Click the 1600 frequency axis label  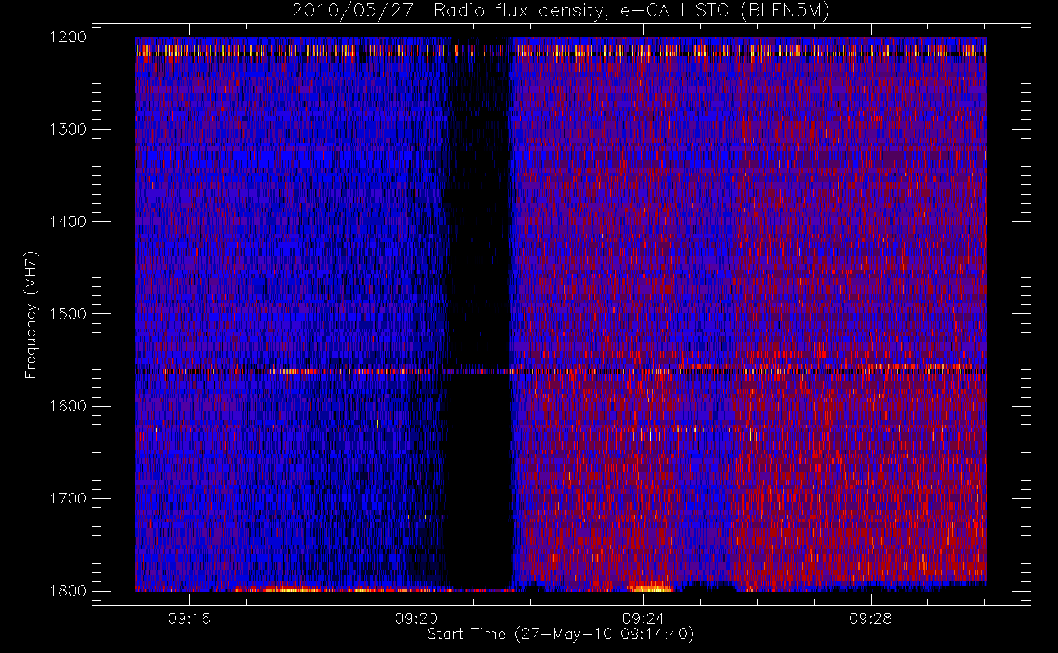(x=67, y=406)
